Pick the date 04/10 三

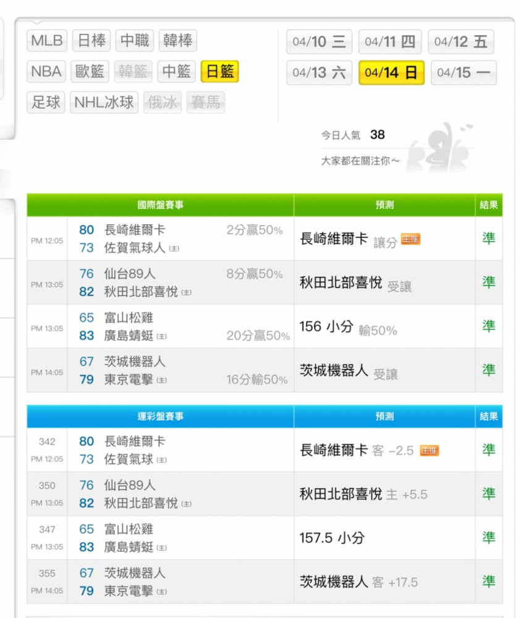coord(320,42)
